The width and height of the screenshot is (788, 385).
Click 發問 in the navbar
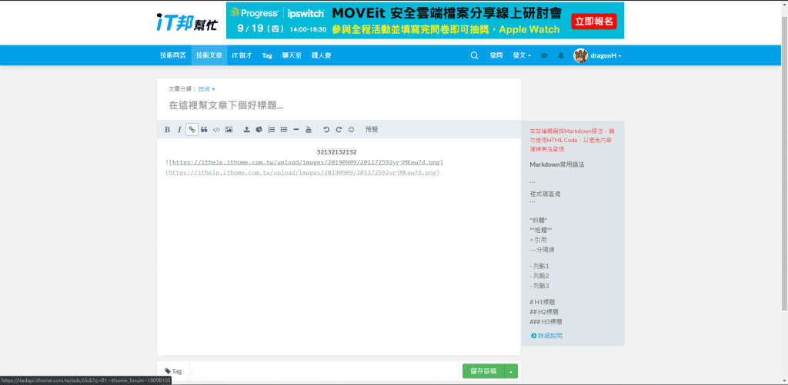[x=496, y=56]
